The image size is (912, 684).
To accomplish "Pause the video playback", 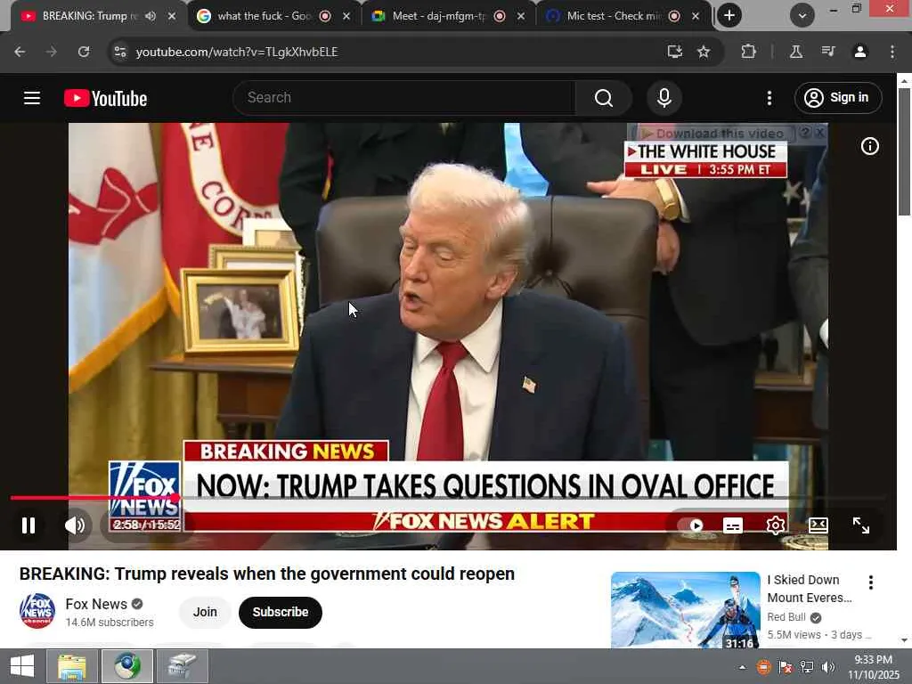I will (x=28, y=525).
